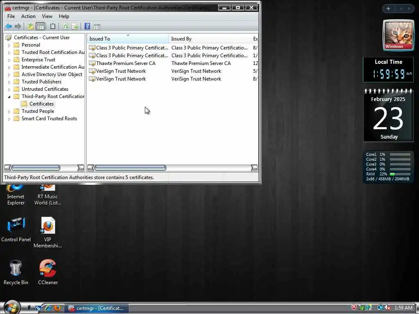
Task: Select VIP Membership desktop shortcut
Action: 48,232
